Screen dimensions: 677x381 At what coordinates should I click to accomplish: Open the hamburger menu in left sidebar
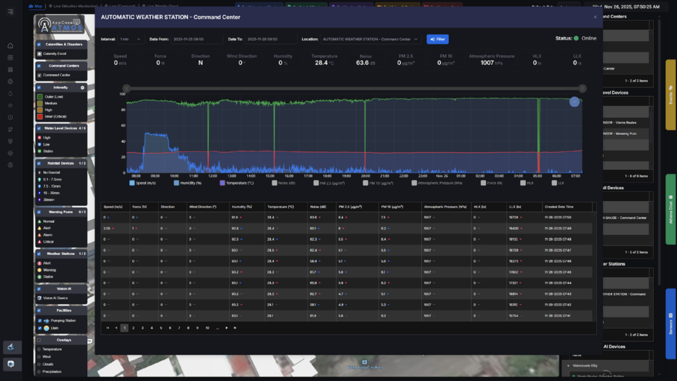click(11, 12)
